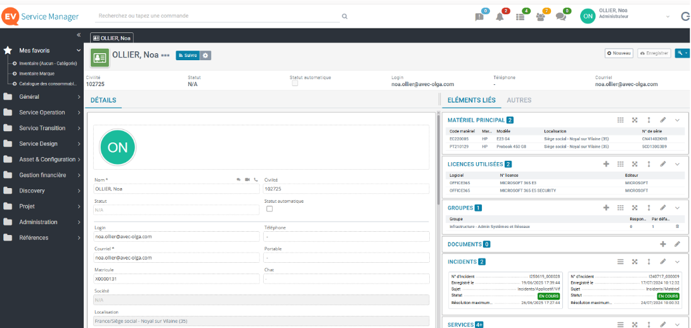Image resolution: width=691 pixels, height=328 pixels.
Task: Add a new license with the plus icon
Action: coord(606,164)
